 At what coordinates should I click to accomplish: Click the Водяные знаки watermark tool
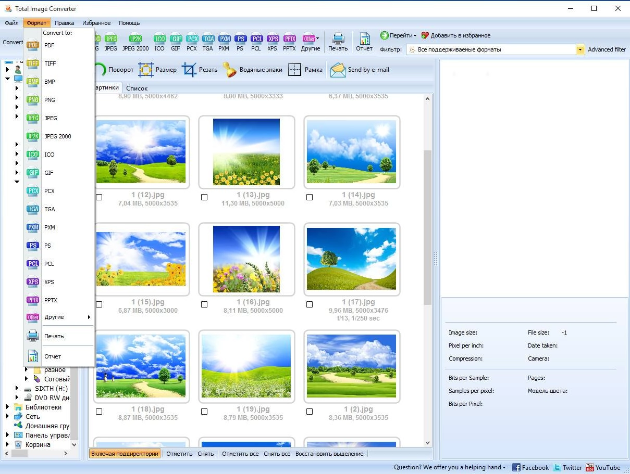pyautogui.click(x=253, y=70)
